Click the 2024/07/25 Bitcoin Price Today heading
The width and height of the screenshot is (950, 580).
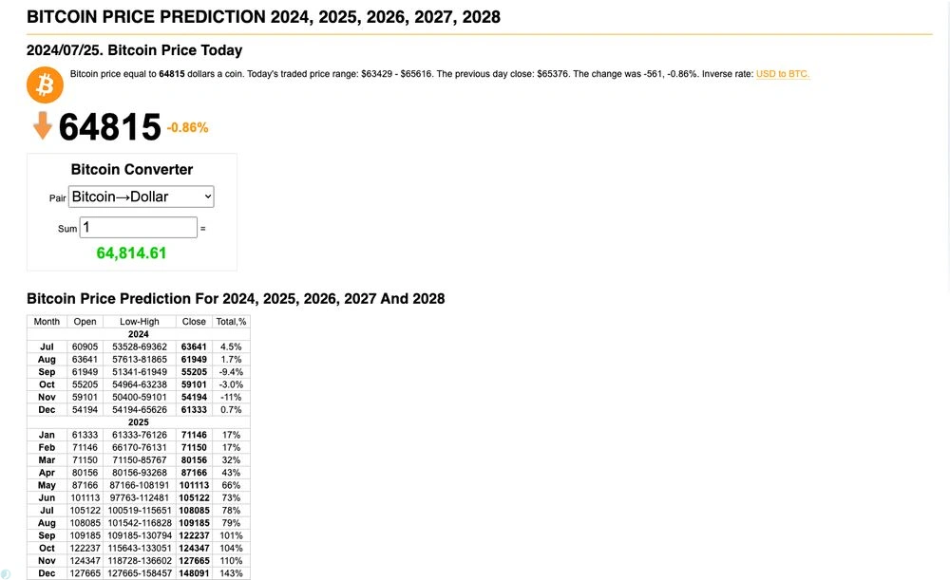[x=134, y=50]
